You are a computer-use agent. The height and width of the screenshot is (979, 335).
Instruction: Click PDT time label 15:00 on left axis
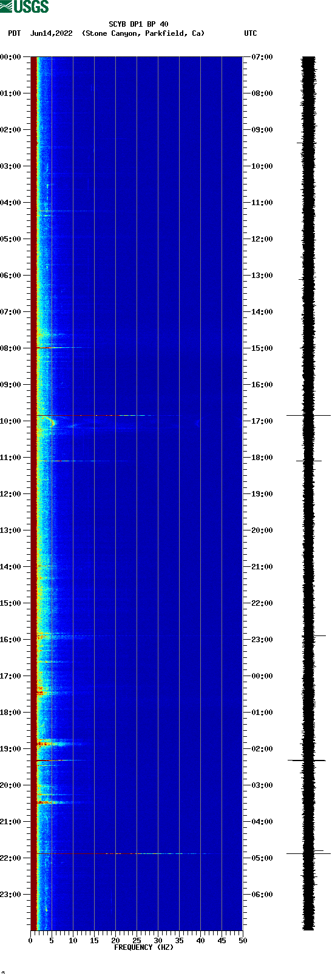pyautogui.click(x=11, y=603)
